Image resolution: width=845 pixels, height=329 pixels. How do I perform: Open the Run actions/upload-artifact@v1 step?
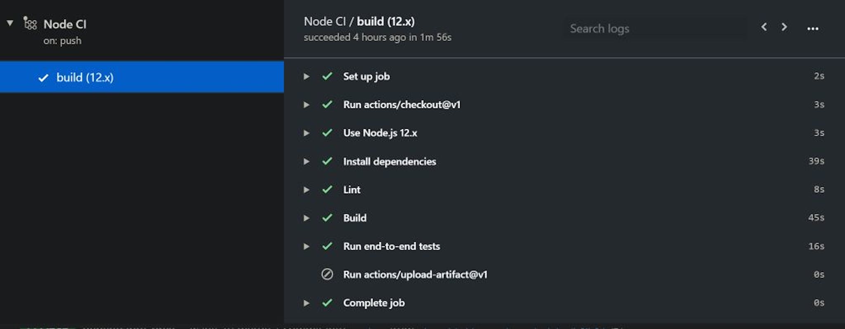564,274
